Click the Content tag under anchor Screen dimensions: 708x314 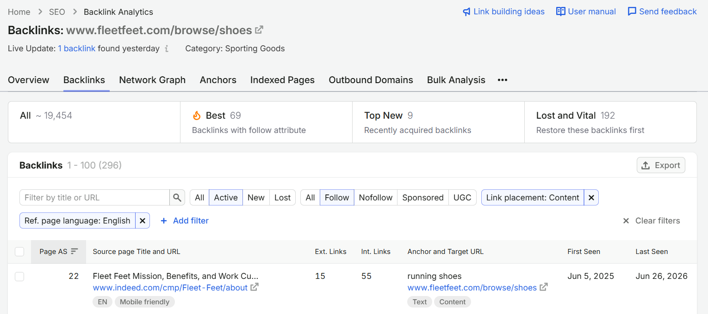pos(453,302)
